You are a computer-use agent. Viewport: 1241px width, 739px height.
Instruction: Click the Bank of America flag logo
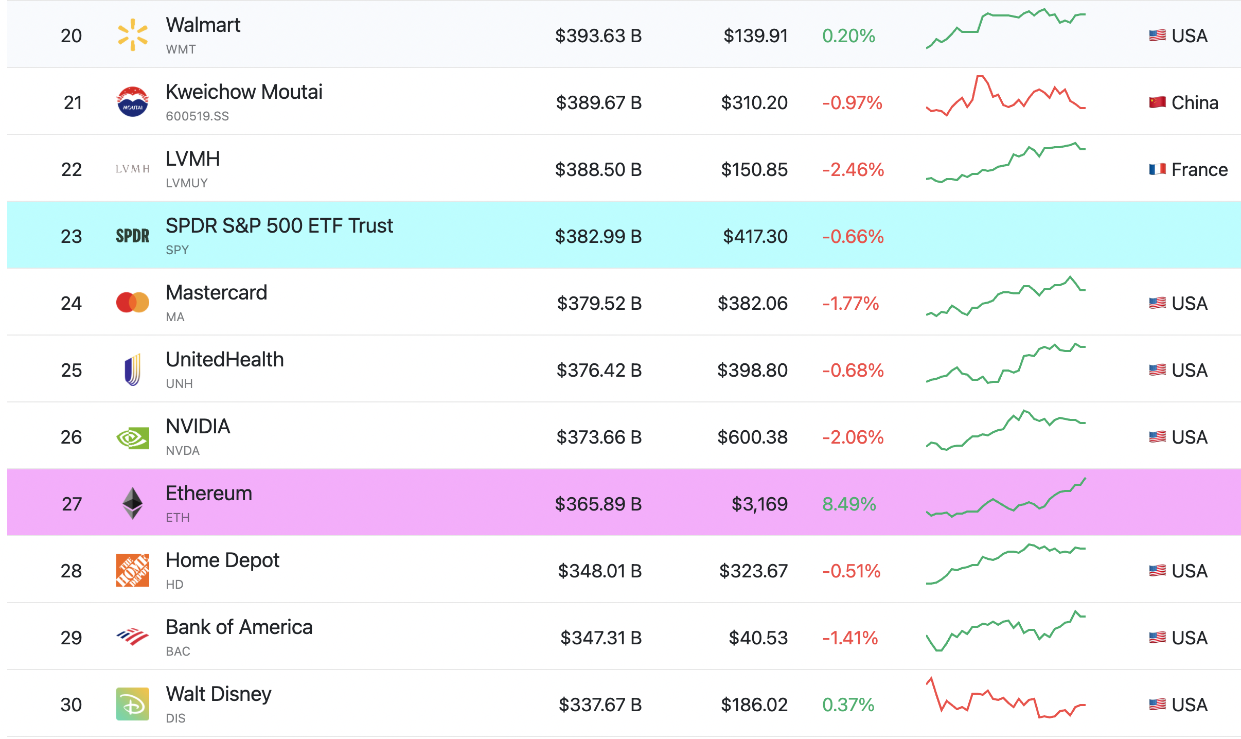click(133, 637)
